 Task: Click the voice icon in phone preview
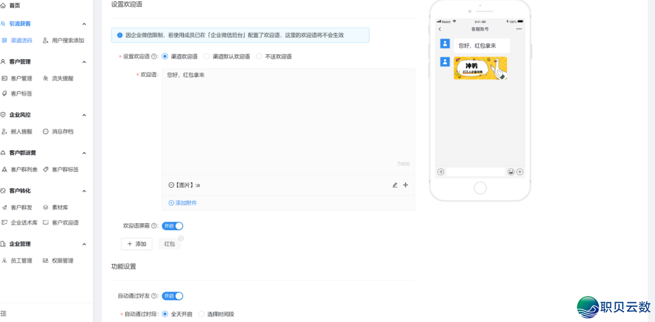point(441,171)
